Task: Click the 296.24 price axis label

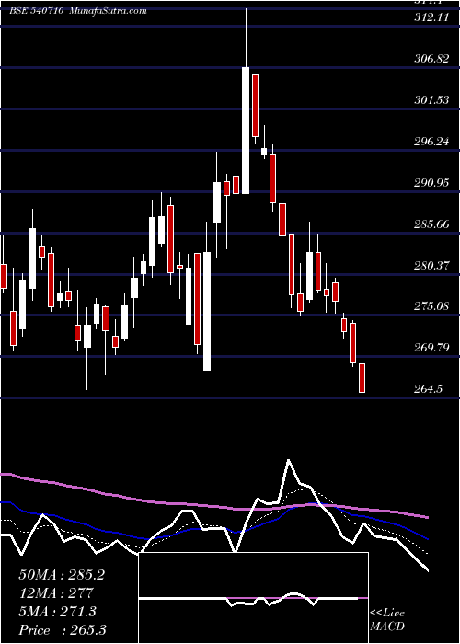Action: (431, 142)
